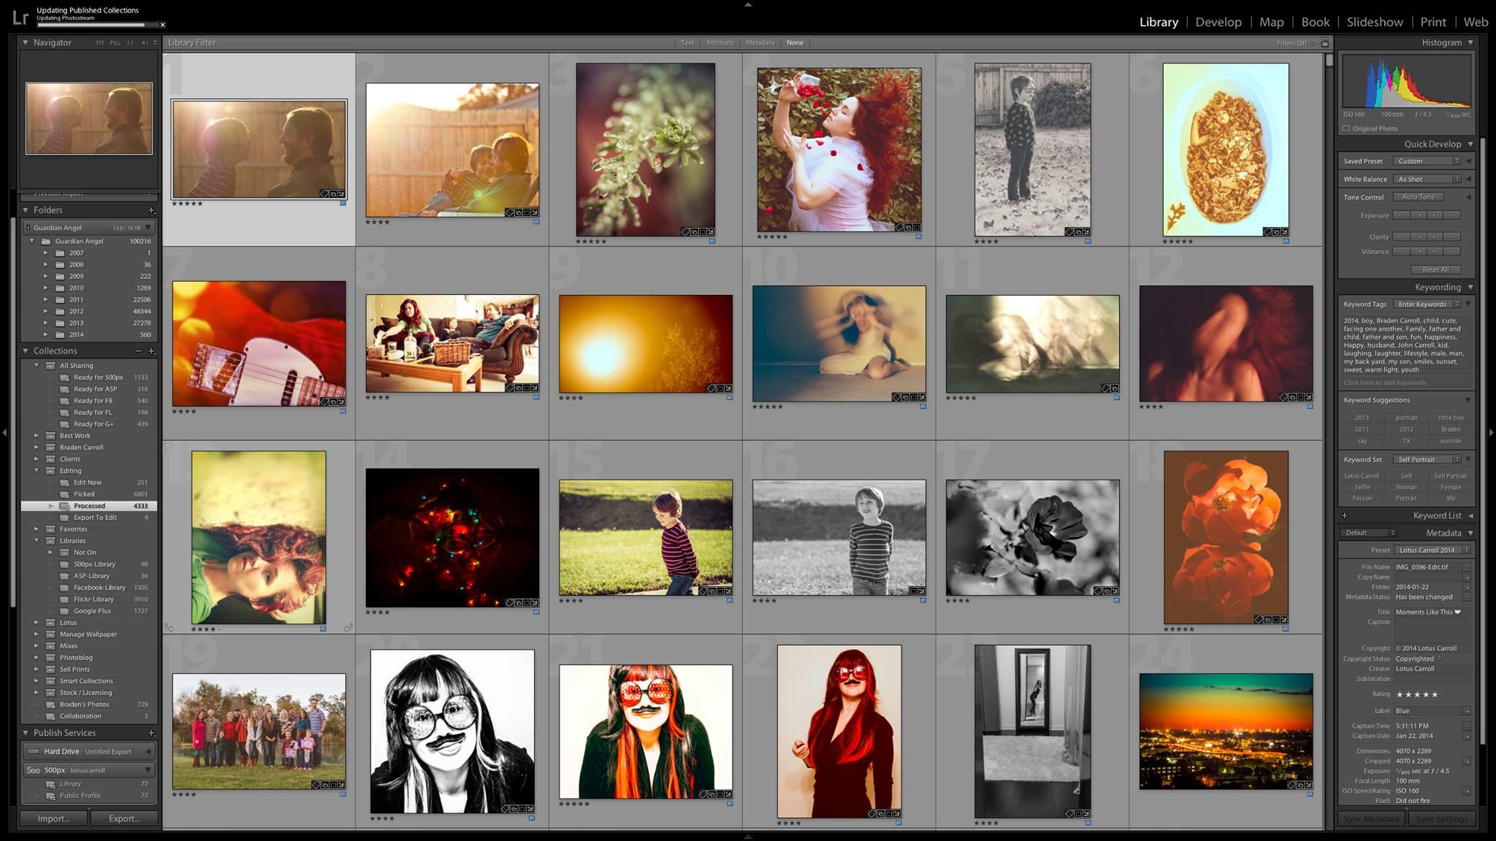Click the plus icon to create a new collection

pyautogui.click(x=153, y=351)
